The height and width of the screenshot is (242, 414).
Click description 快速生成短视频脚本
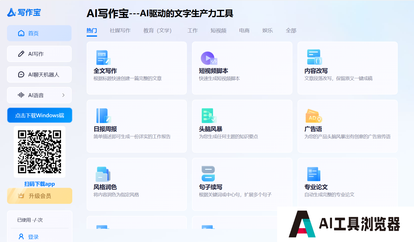pyautogui.click(x=219, y=78)
